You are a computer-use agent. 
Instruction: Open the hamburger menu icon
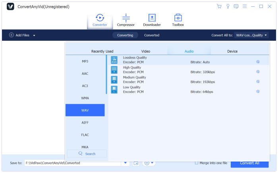pyautogui.click(x=244, y=6)
